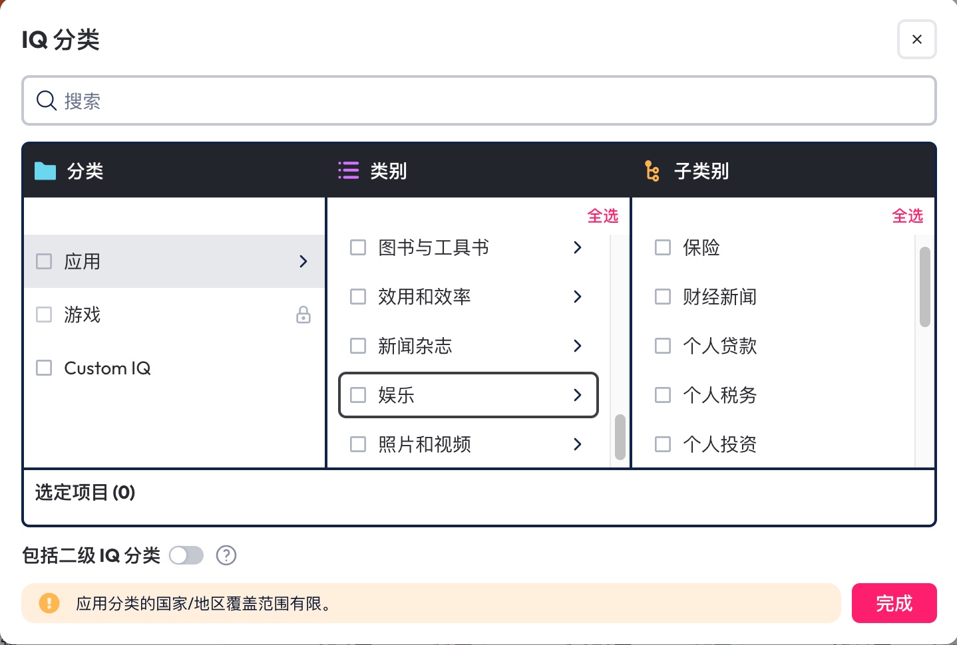Expand 图书与工具书 subcategories

(578, 247)
